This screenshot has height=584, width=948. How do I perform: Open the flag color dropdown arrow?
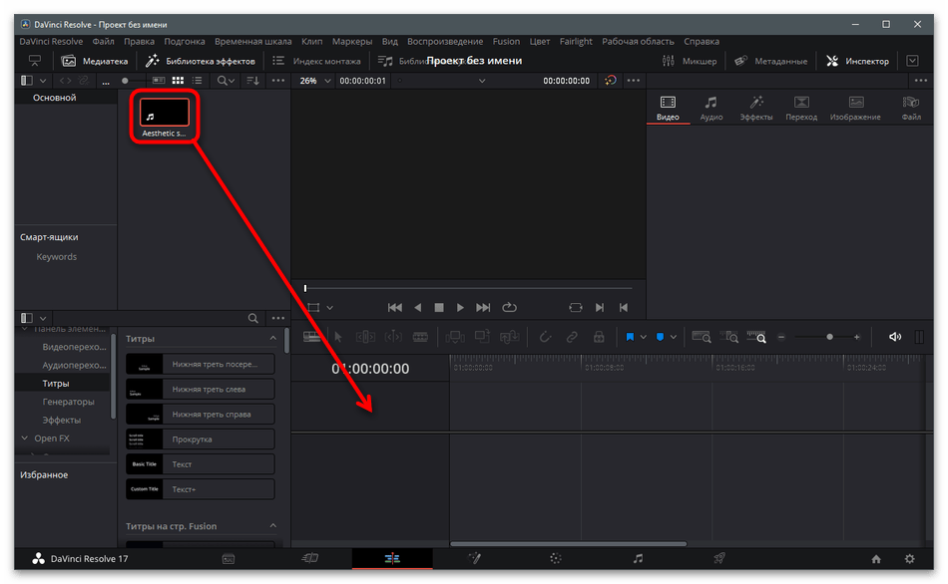click(x=644, y=337)
